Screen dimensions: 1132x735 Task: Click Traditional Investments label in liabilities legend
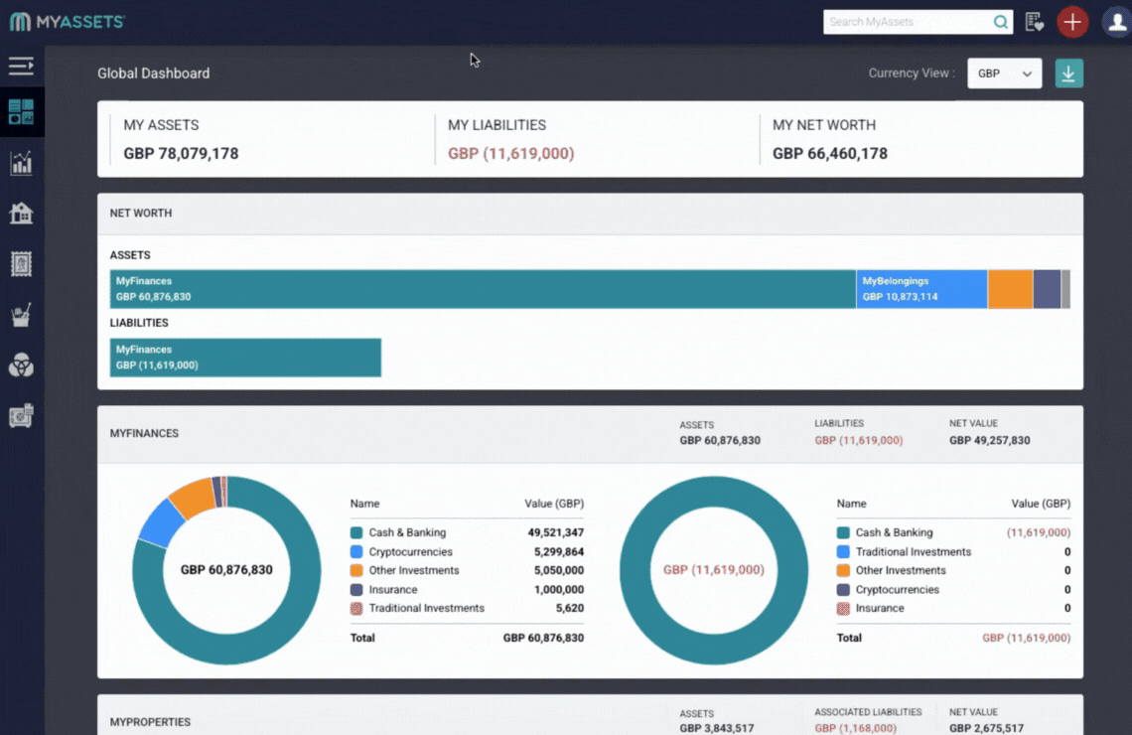[914, 551]
